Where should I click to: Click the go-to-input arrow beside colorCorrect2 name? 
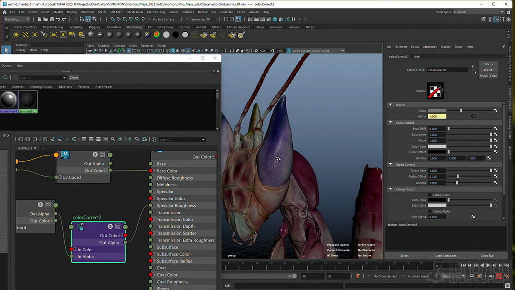click(x=474, y=67)
